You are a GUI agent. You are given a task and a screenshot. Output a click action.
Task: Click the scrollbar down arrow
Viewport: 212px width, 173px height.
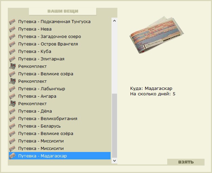pos(114,160)
